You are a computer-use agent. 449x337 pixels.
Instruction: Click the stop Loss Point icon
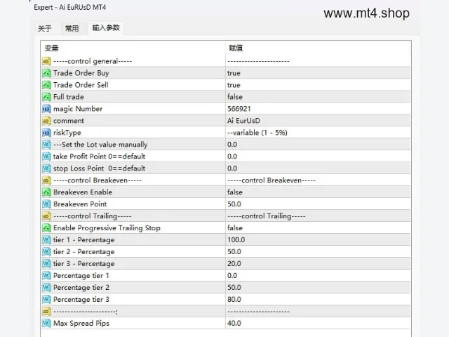pyautogui.click(x=46, y=168)
